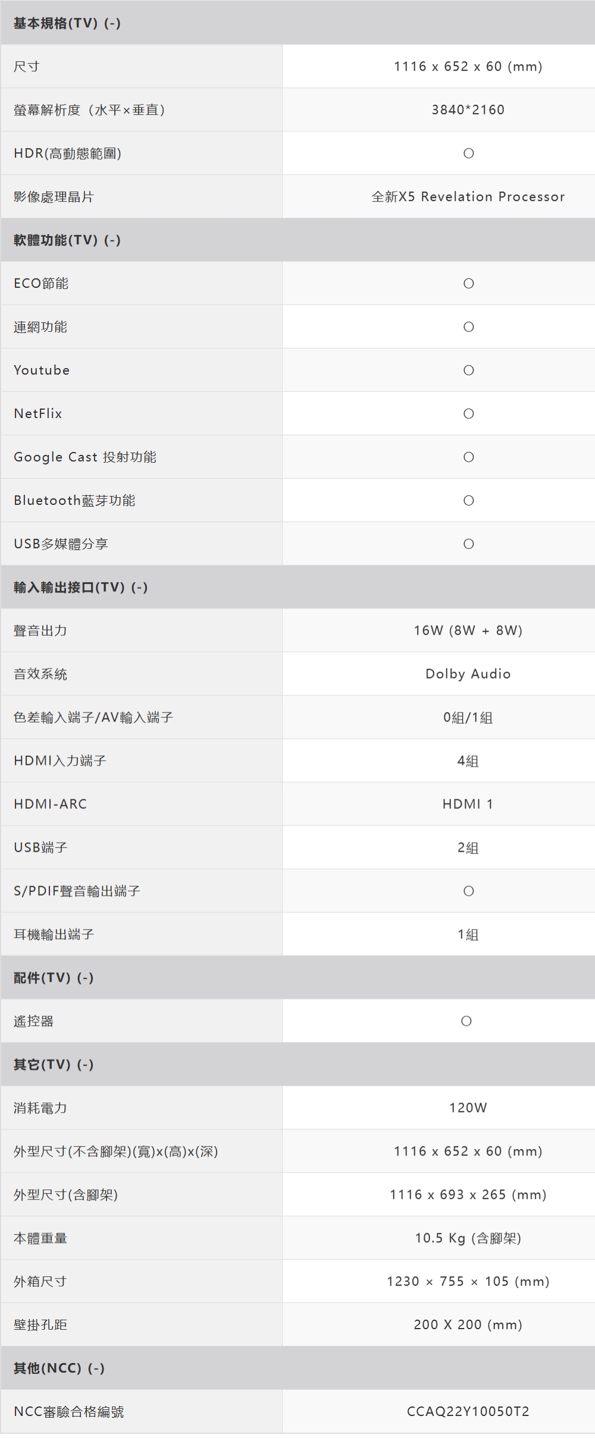This screenshot has width=595, height=1438.
Task: Select the Dolby Audio value
Action: pyautogui.click(x=468, y=674)
